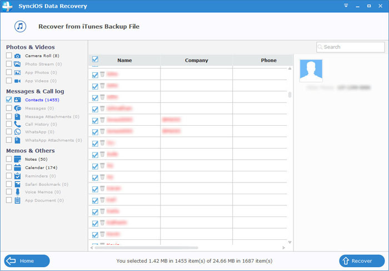Viewport: 389px width, 271px height.
Task: Click the trash icon on the bottom fully visible contact row
Action: pyautogui.click(x=102, y=234)
